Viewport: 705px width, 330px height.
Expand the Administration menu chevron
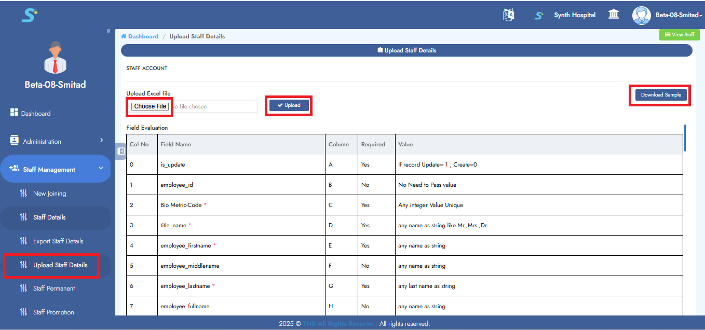click(102, 141)
